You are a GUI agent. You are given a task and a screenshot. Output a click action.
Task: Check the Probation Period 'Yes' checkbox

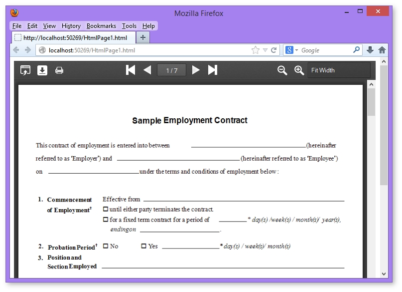pos(143,246)
